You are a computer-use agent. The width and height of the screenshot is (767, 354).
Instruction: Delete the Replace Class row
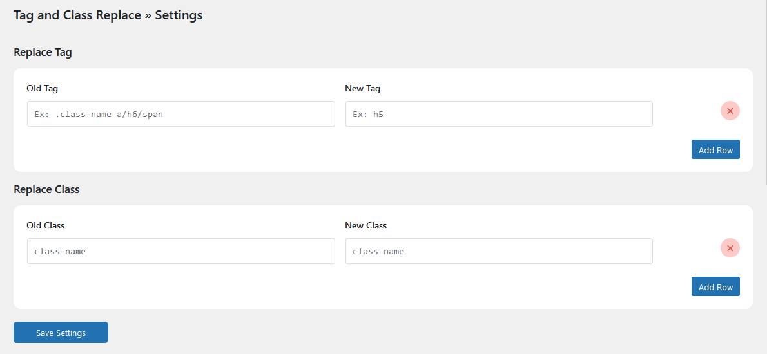730,248
